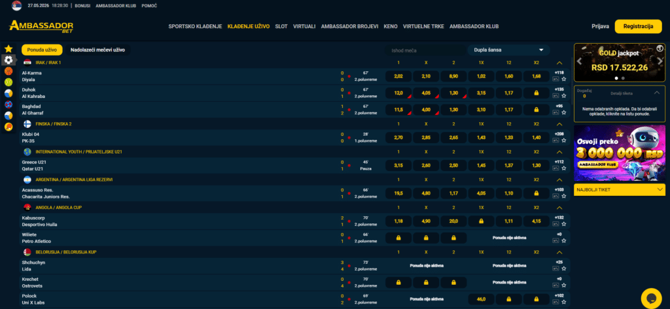Screen dimensions: 670x309
Task: Click the Finland flag league icon
Action: point(27,123)
